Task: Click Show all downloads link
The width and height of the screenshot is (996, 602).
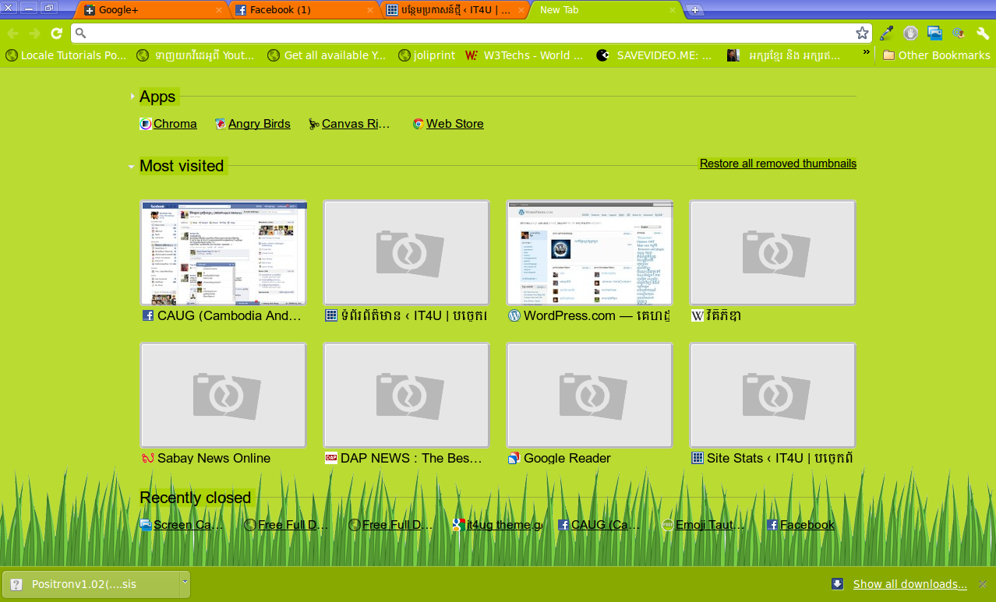Action: 909,584
